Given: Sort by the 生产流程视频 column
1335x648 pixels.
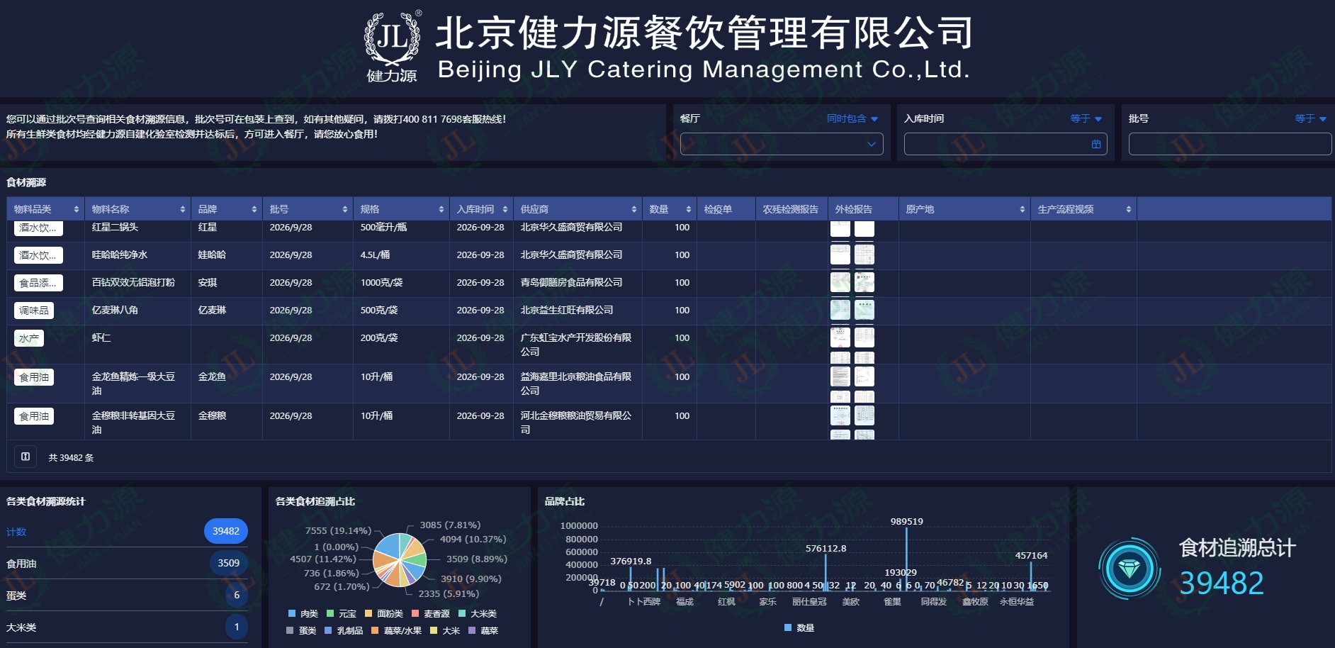Looking at the screenshot, I should [1129, 209].
